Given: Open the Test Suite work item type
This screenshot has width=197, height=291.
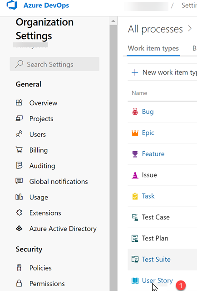Looking at the screenshot, I should tap(156, 259).
